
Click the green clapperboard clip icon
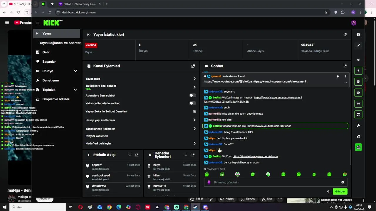click(x=358, y=147)
